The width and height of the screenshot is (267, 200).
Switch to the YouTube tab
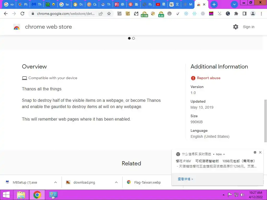pos(161,4)
